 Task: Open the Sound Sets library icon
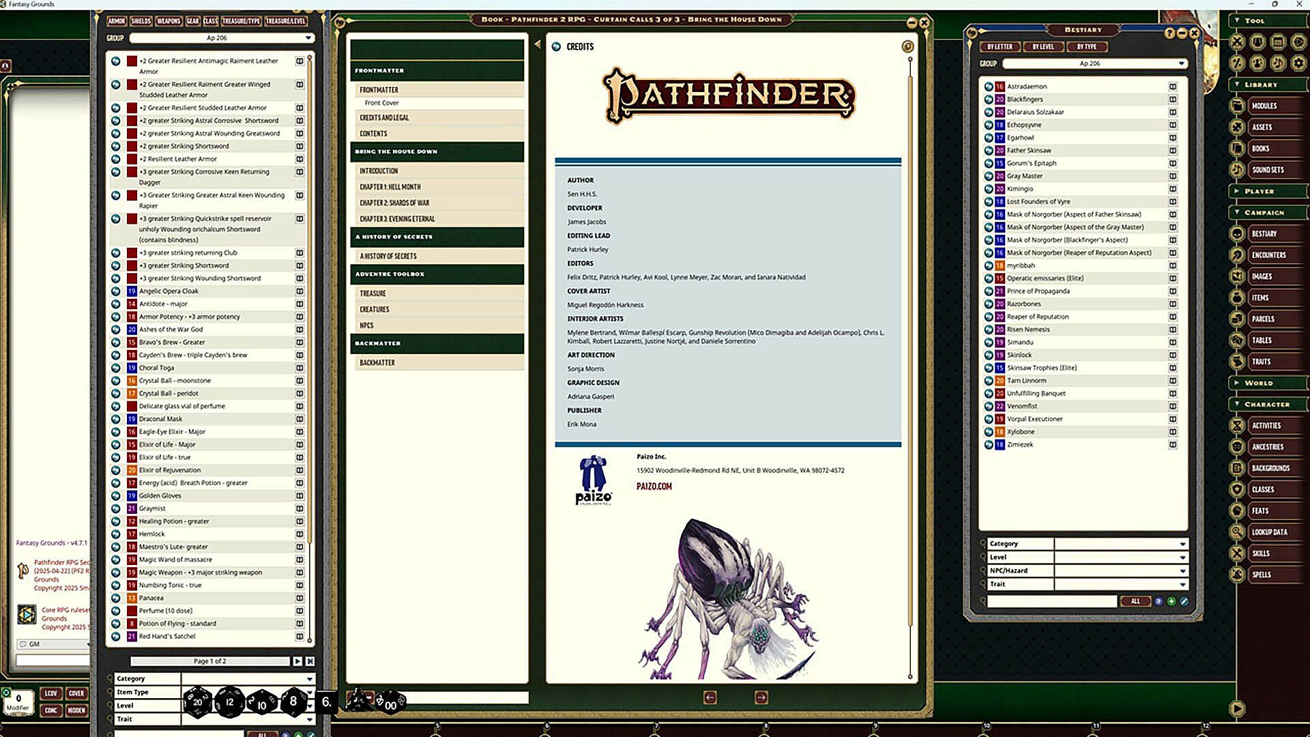click(1237, 170)
